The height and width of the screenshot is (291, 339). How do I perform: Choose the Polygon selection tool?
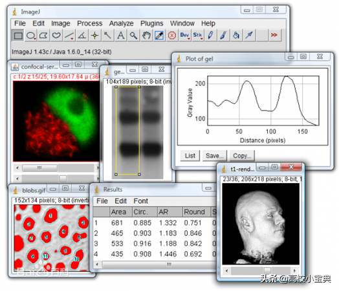coord(43,36)
